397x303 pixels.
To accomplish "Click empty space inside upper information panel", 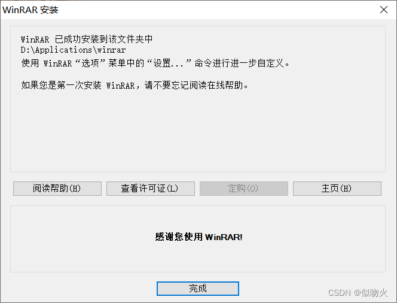I will 197,132.
